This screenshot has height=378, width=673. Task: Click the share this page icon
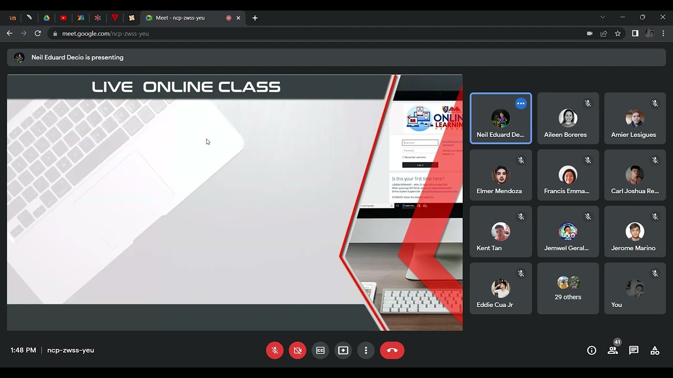604,33
